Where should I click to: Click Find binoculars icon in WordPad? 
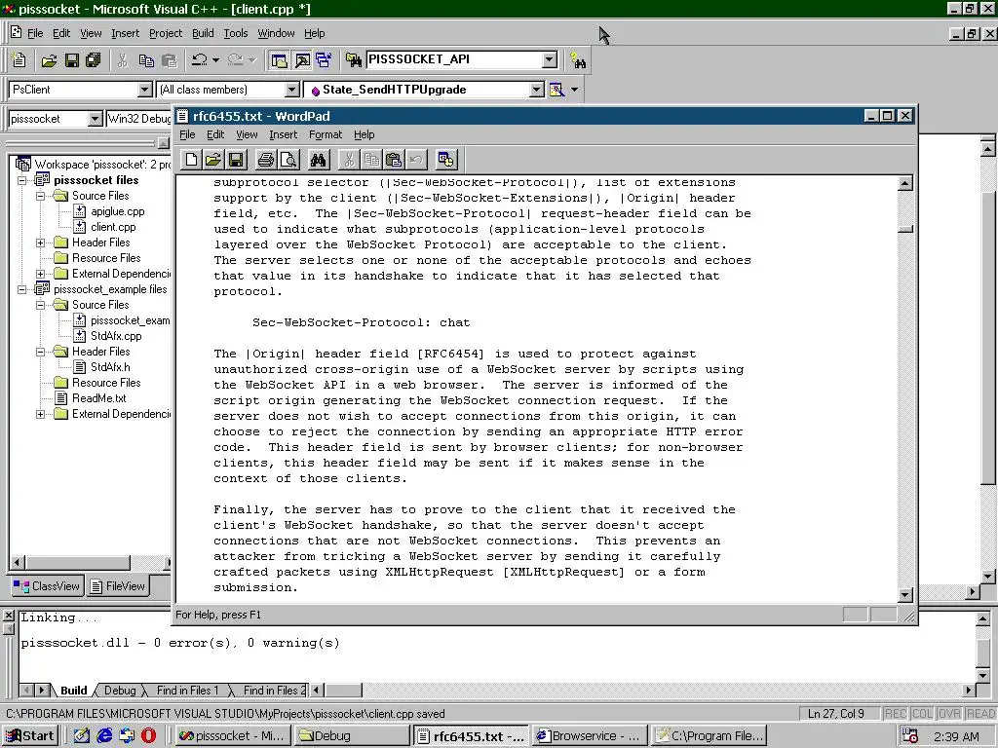pos(319,160)
